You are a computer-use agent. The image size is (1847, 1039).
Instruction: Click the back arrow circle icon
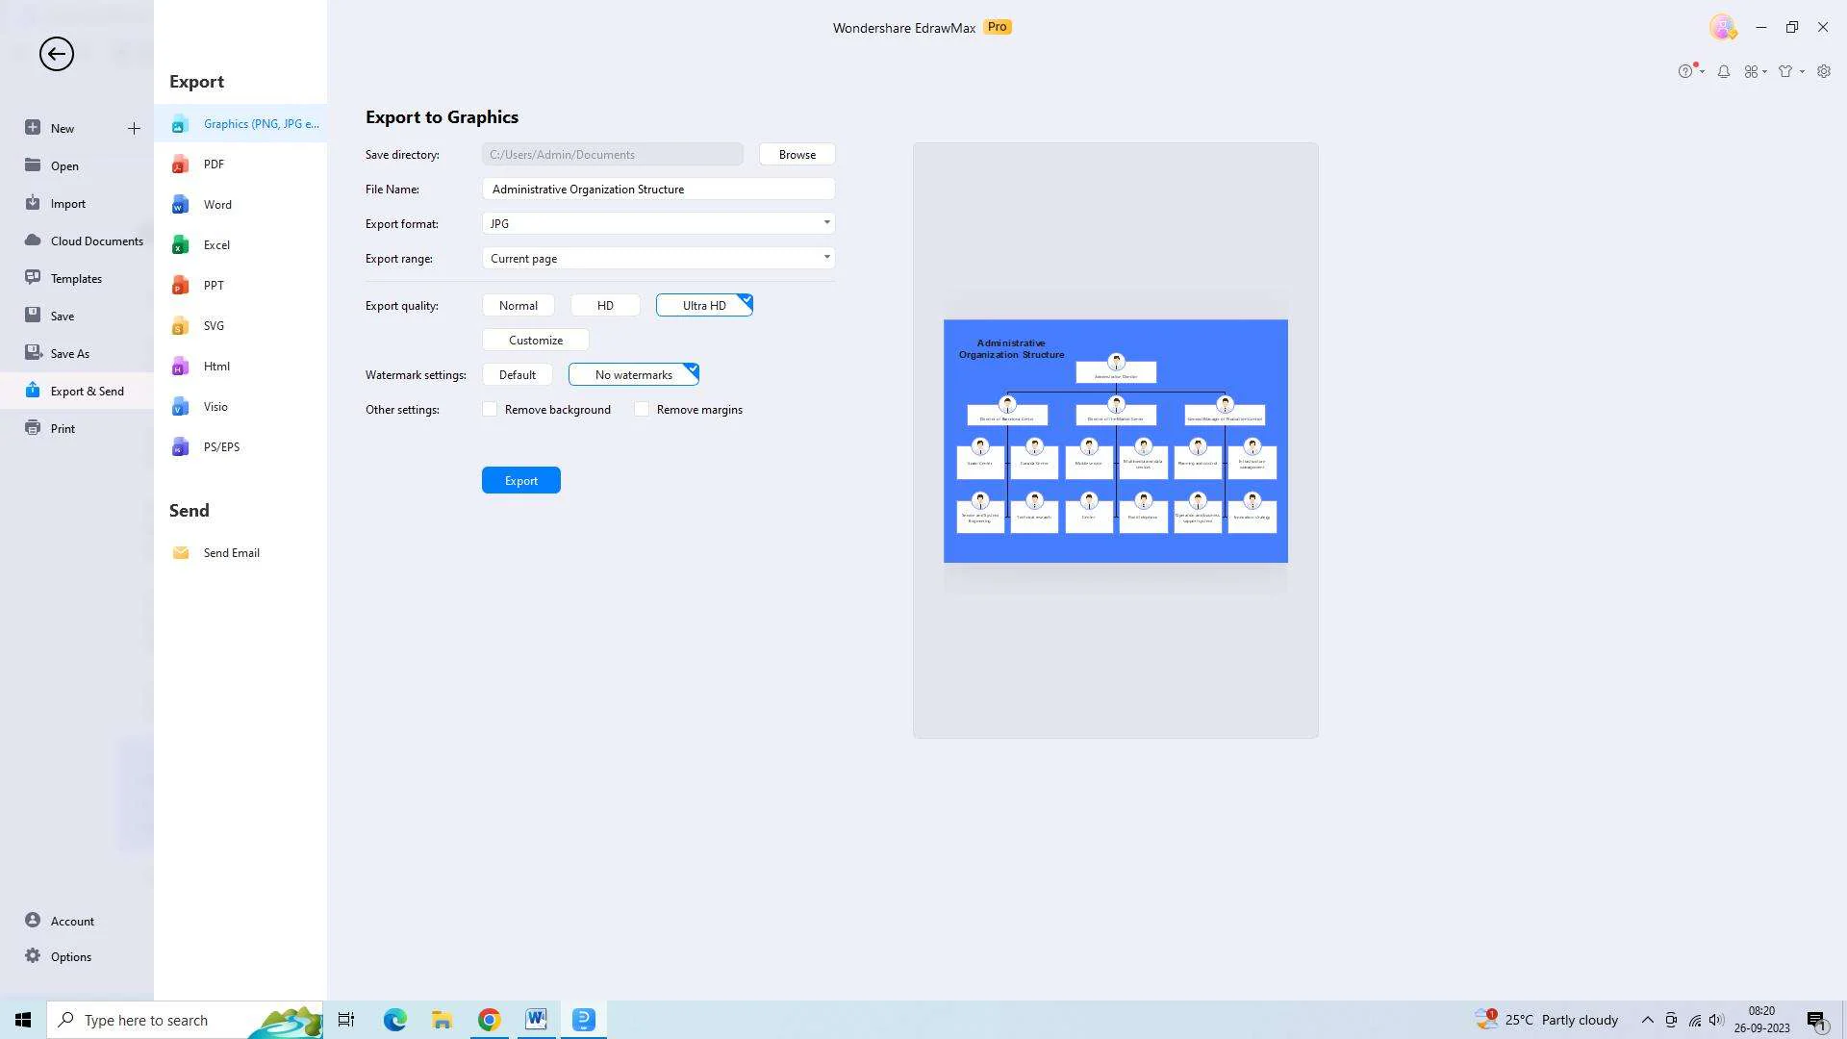(57, 54)
